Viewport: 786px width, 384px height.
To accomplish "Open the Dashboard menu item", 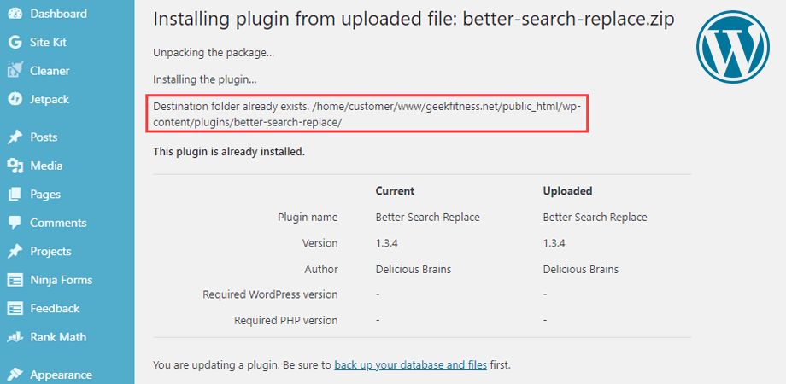I will [x=58, y=14].
